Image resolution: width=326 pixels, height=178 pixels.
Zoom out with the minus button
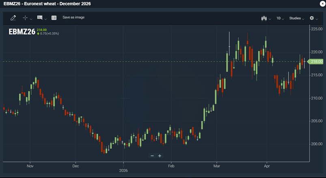tap(152, 156)
